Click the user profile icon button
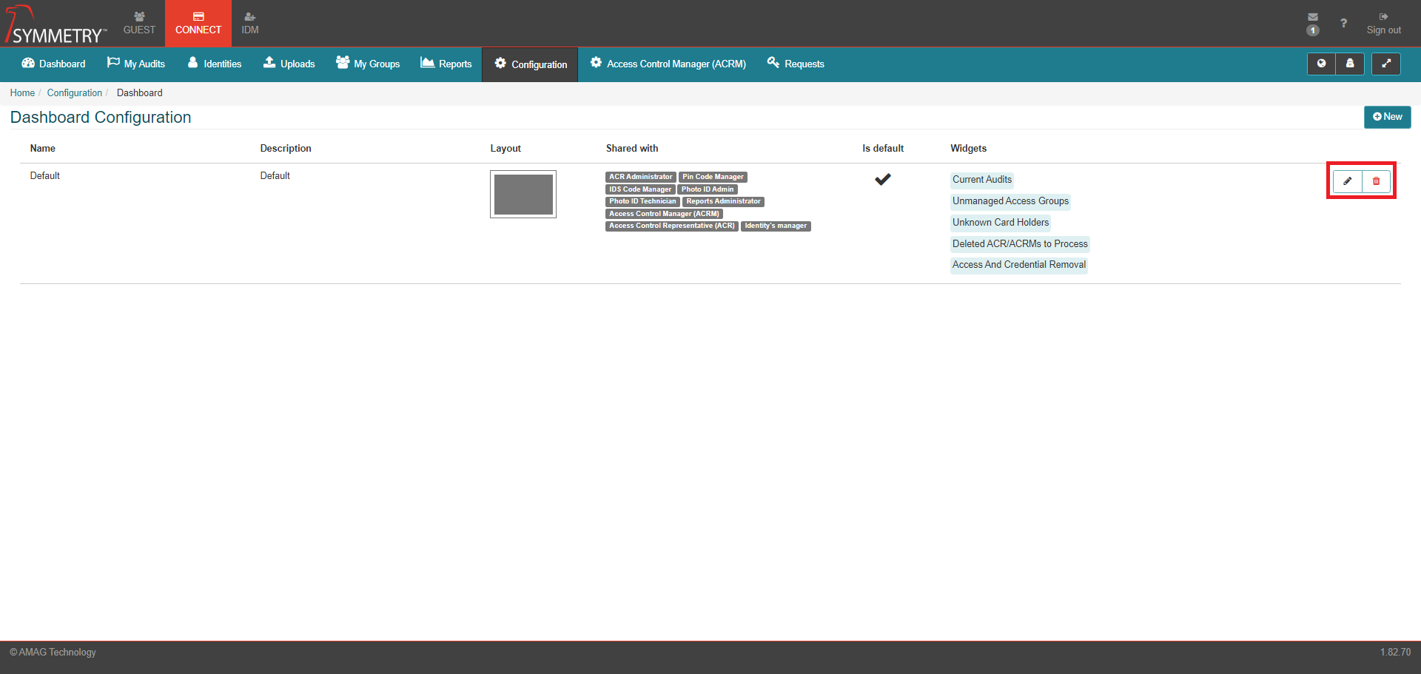This screenshot has width=1421, height=674. pyautogui.click(x=1350, y=64)
